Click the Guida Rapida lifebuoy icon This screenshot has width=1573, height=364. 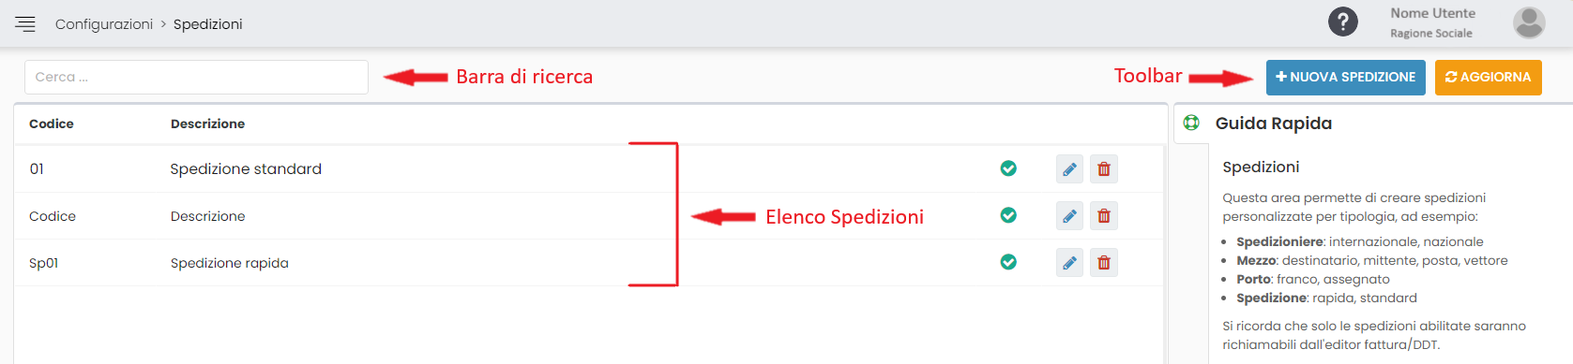pyautogui.click(x=1191, y=123)
